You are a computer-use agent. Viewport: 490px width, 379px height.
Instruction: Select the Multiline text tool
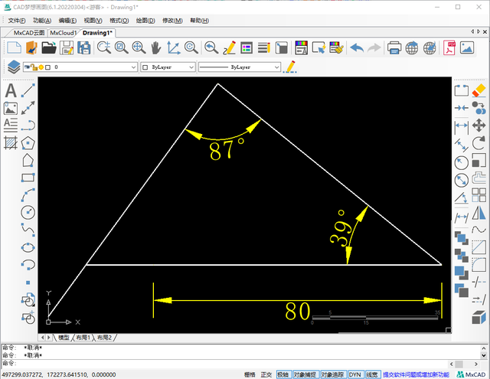coord(11,126)
